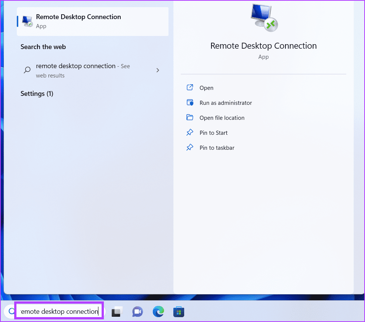Focus the taskbar search input field

tap(59, 311)
